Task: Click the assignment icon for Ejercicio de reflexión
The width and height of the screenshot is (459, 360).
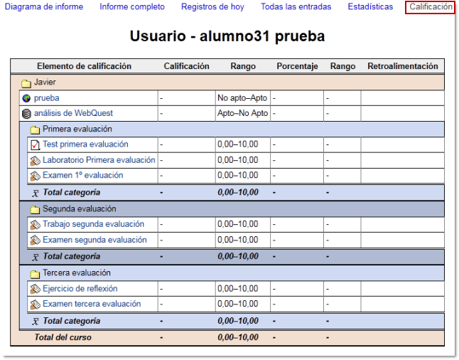Action: (35, 290)
